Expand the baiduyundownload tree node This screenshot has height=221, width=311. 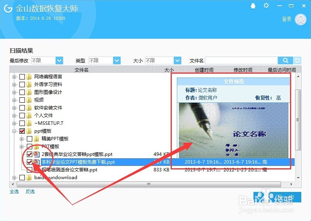pyautogui.click(x=14, y=178)
